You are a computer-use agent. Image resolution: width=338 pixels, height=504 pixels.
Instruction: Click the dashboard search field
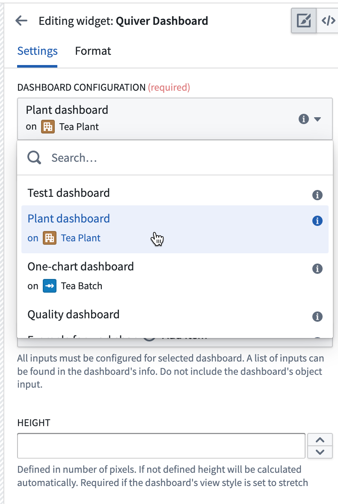175,158
